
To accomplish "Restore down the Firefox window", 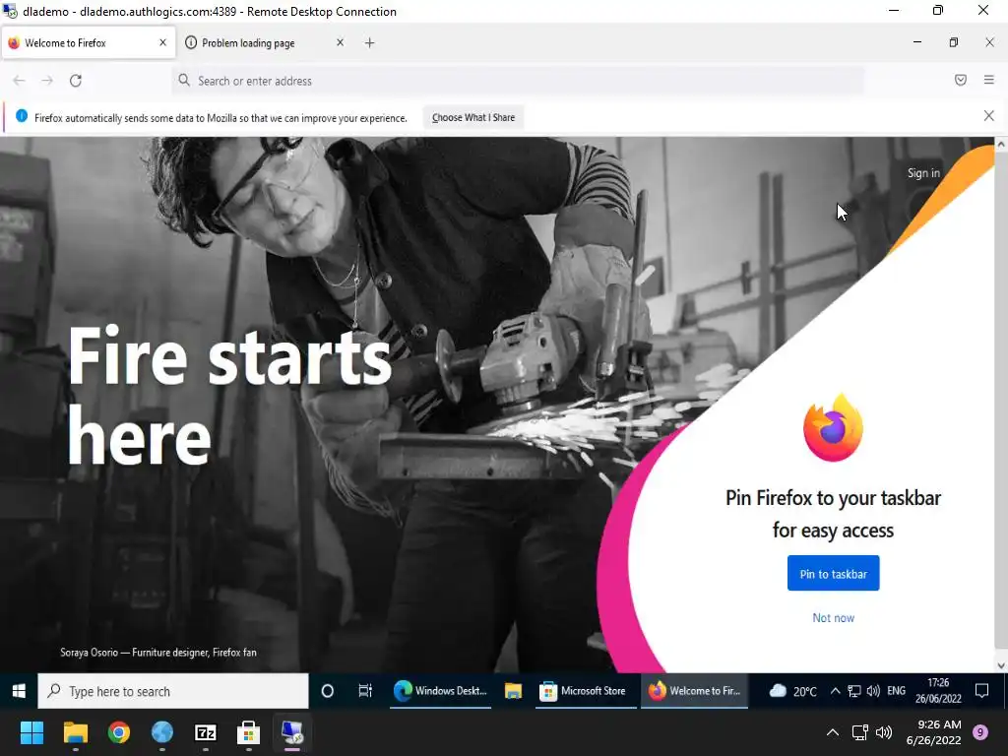I will pos(953,42).
